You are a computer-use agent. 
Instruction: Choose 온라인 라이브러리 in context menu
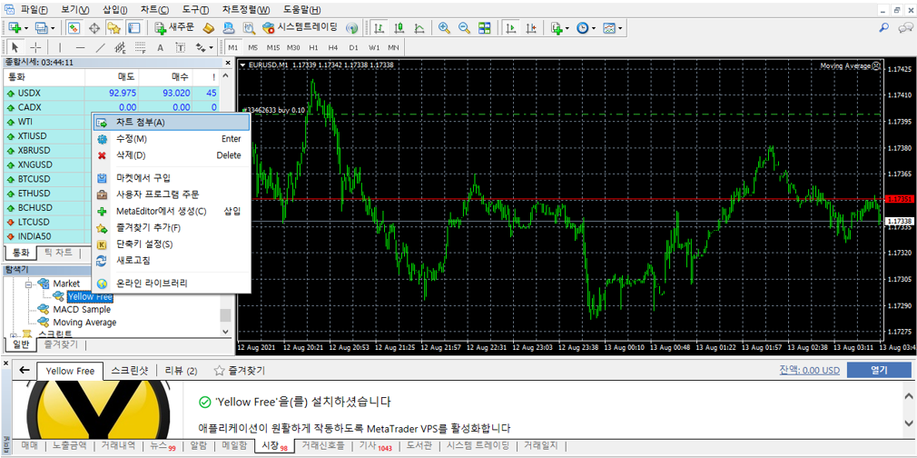click(x=172, y=283)
